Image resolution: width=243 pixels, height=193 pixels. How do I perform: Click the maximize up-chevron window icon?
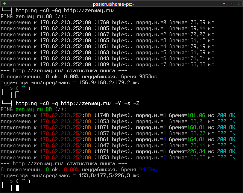click(232, 3)
